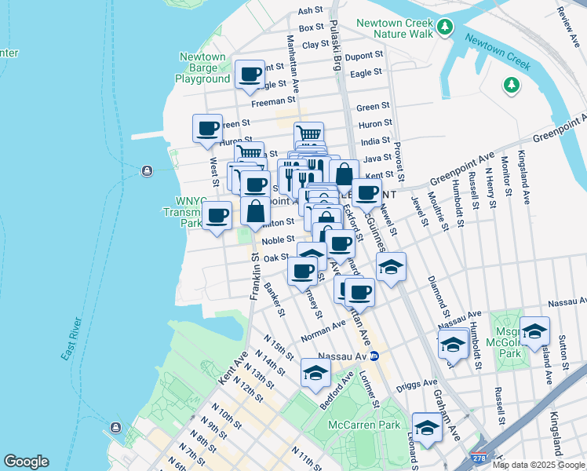Open the school marker near Bedford Ave

[x=315, y=373]
